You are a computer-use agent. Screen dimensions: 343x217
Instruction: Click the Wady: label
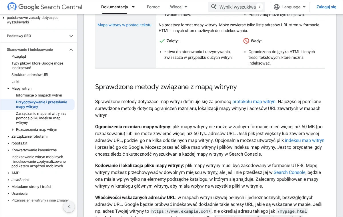coord(256,41)
